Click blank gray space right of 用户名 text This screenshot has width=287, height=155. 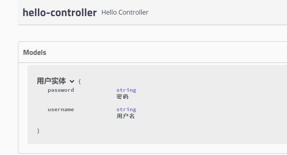tap(201, 116)
